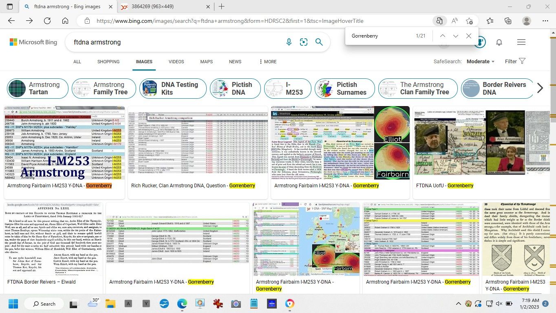
Task: Click in the Bing search box
Action: point(175,42)
